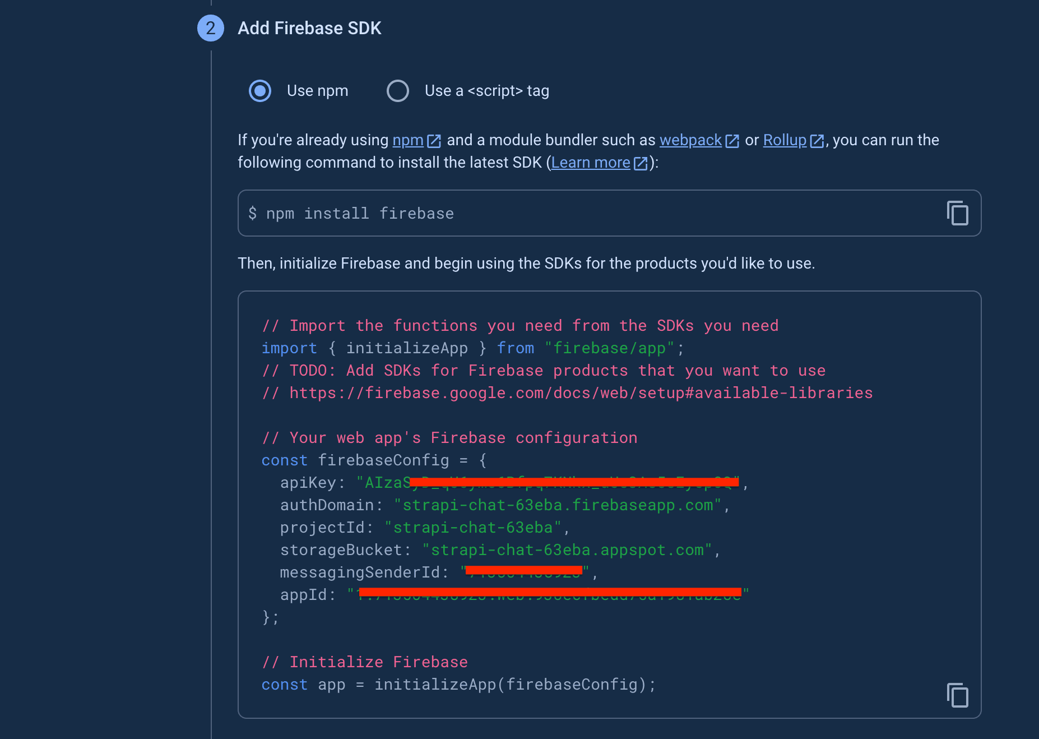Click the 'Add Firebase SDK' step heading
This screenshot has width=1039, height=739.
tap(309, 28)
